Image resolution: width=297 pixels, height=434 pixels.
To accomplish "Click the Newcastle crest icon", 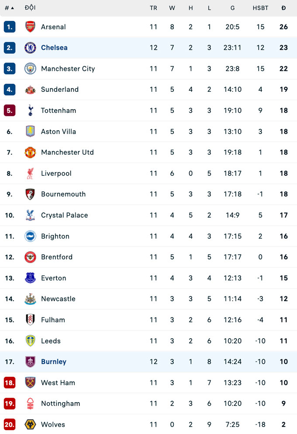I will pyautogui.click(x=30, y=299).
